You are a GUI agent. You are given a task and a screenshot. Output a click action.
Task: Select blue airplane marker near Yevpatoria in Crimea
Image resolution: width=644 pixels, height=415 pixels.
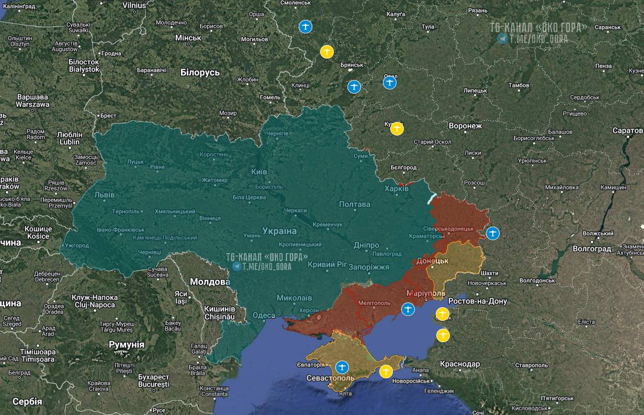coord(342,367)
